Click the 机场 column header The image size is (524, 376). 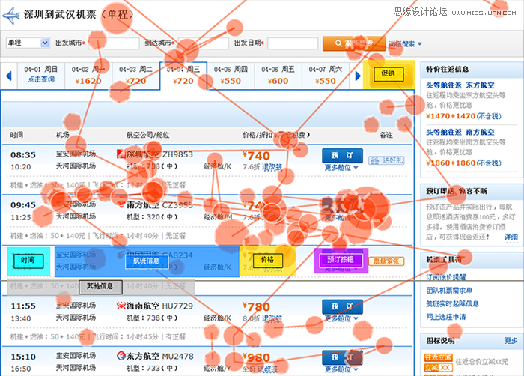tap(62, 135)
